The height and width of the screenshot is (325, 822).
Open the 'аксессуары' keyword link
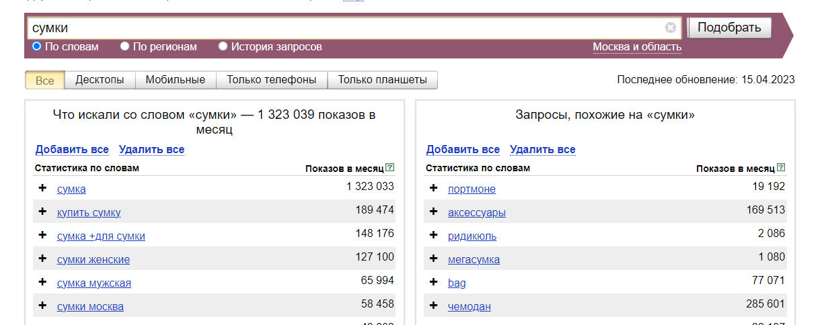tap(477, 213)
